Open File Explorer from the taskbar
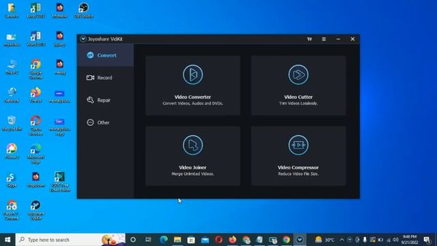 tap(178, 240)
